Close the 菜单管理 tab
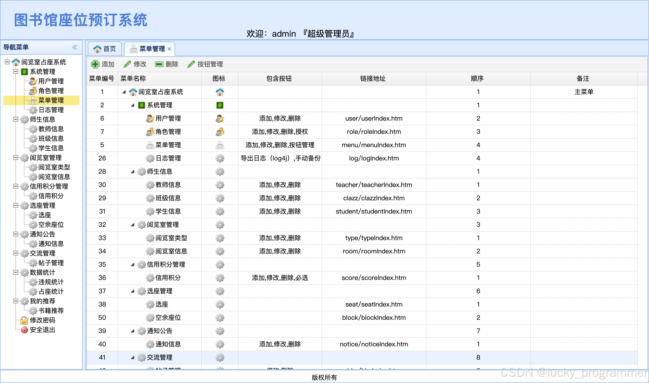Image resolution: width=649 pixels, height=383 pixels. [x=169, y=49]
